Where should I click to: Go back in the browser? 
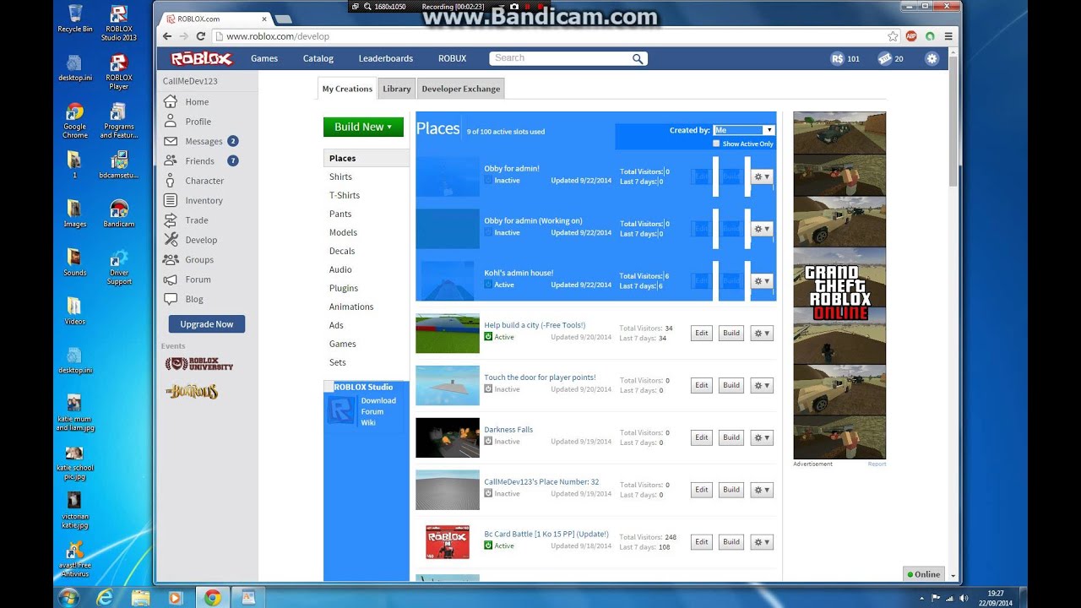pyautogui.click(x=167, y=36)
